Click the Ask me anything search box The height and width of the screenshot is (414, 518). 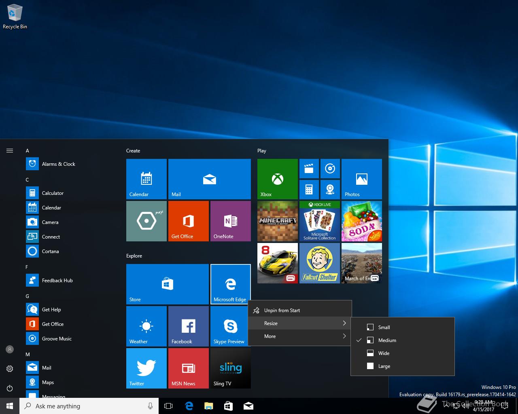point(89,406)
